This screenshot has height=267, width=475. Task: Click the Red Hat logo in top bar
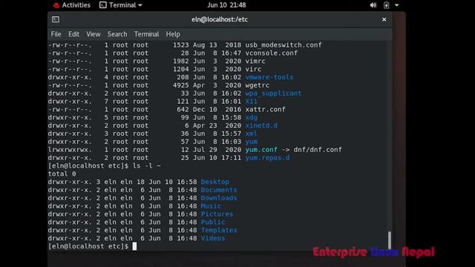pos(56,5)
